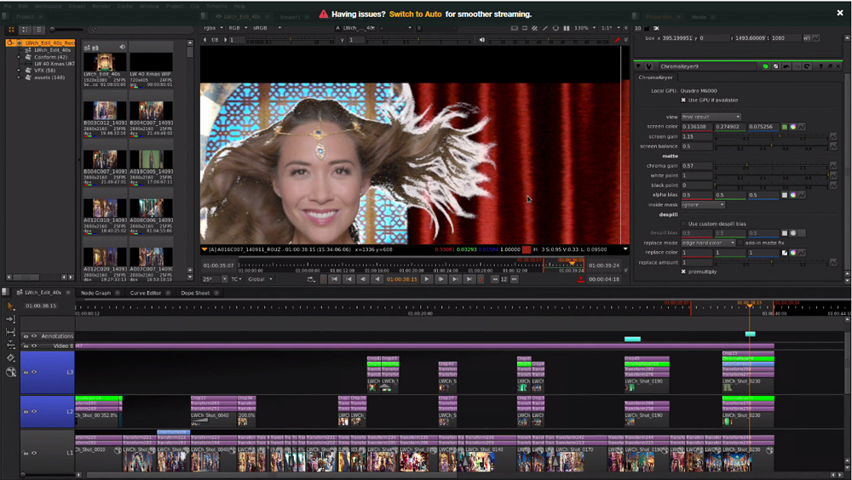Select the razor tool below retime tool

coord(10,357)
